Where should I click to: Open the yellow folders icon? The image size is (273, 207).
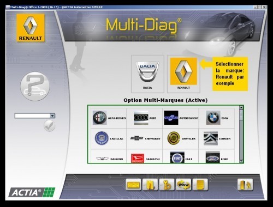pos(150,185)
